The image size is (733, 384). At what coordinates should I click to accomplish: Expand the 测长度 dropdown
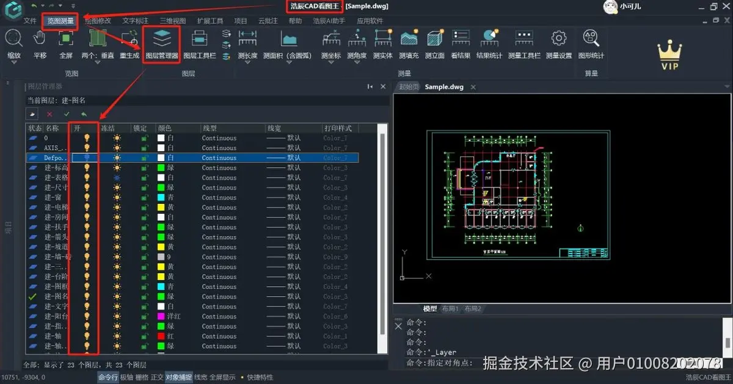pos(247,63)
